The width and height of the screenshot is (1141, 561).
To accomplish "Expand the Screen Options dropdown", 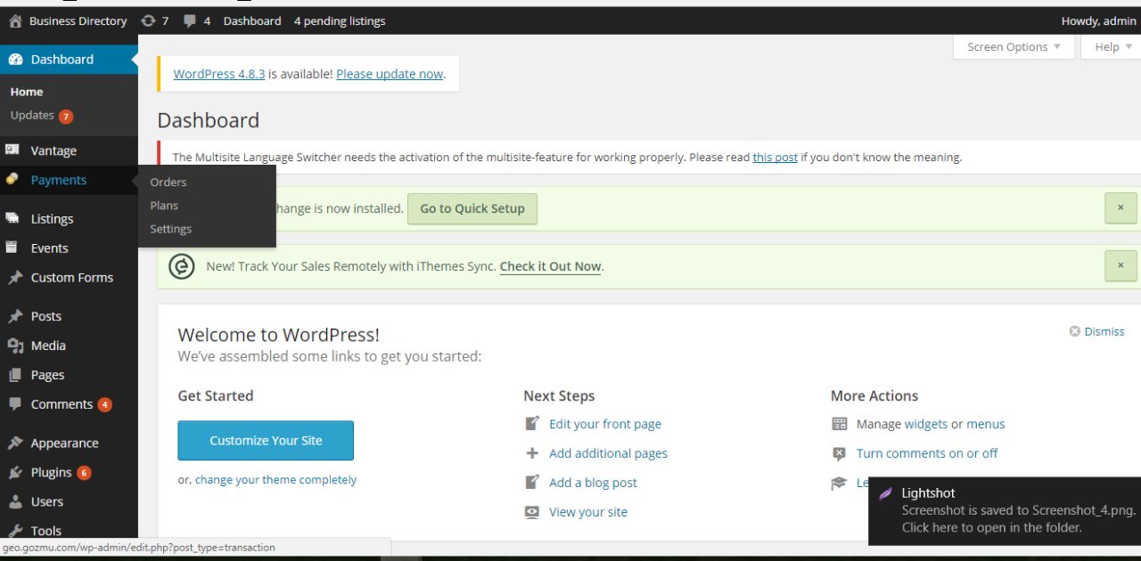I will [1014, 47].
